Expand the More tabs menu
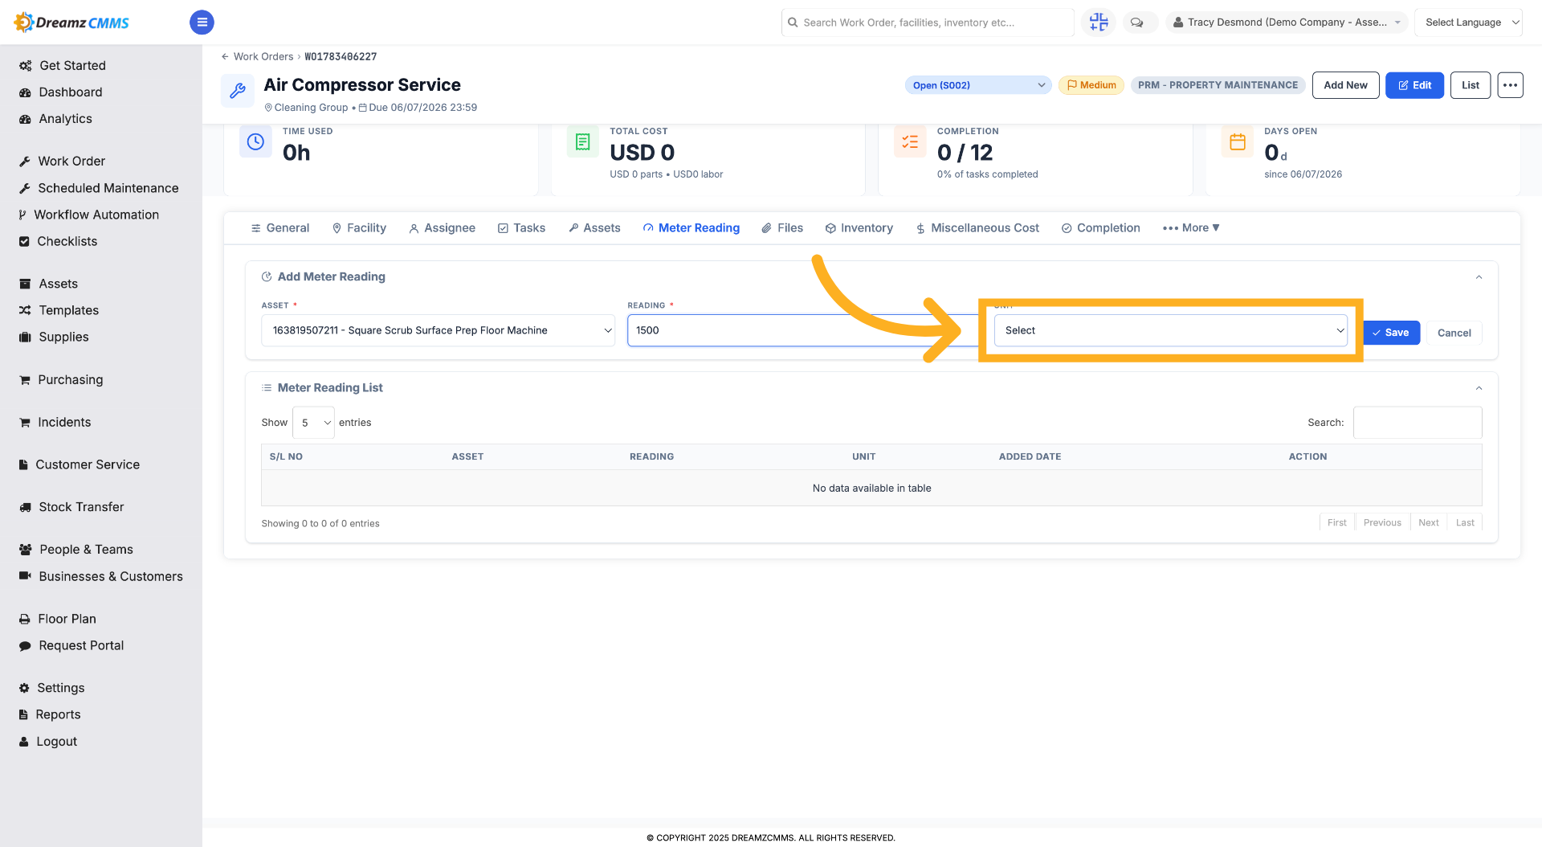 click(x=1191, y=228)
